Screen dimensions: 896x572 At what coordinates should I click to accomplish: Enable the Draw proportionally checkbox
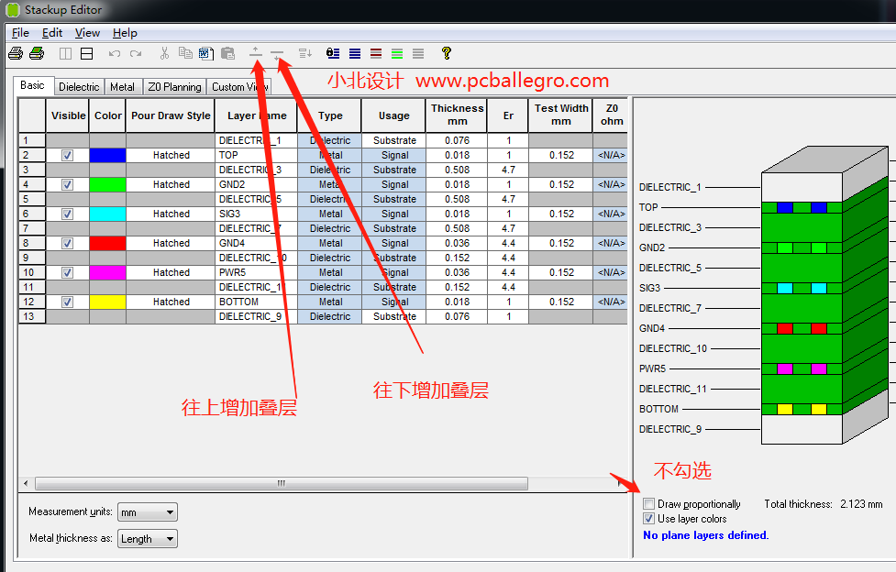pyautogui.click(x=648, y=504)
